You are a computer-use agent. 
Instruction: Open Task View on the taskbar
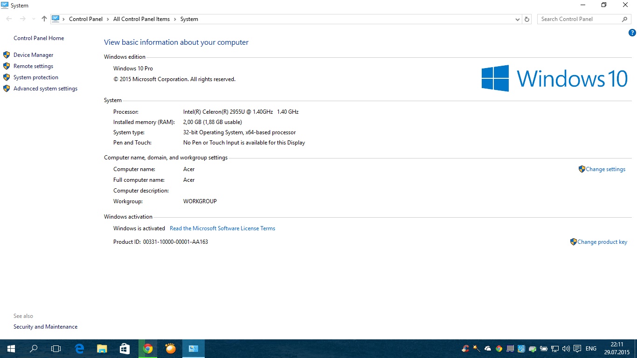[56, 349]
